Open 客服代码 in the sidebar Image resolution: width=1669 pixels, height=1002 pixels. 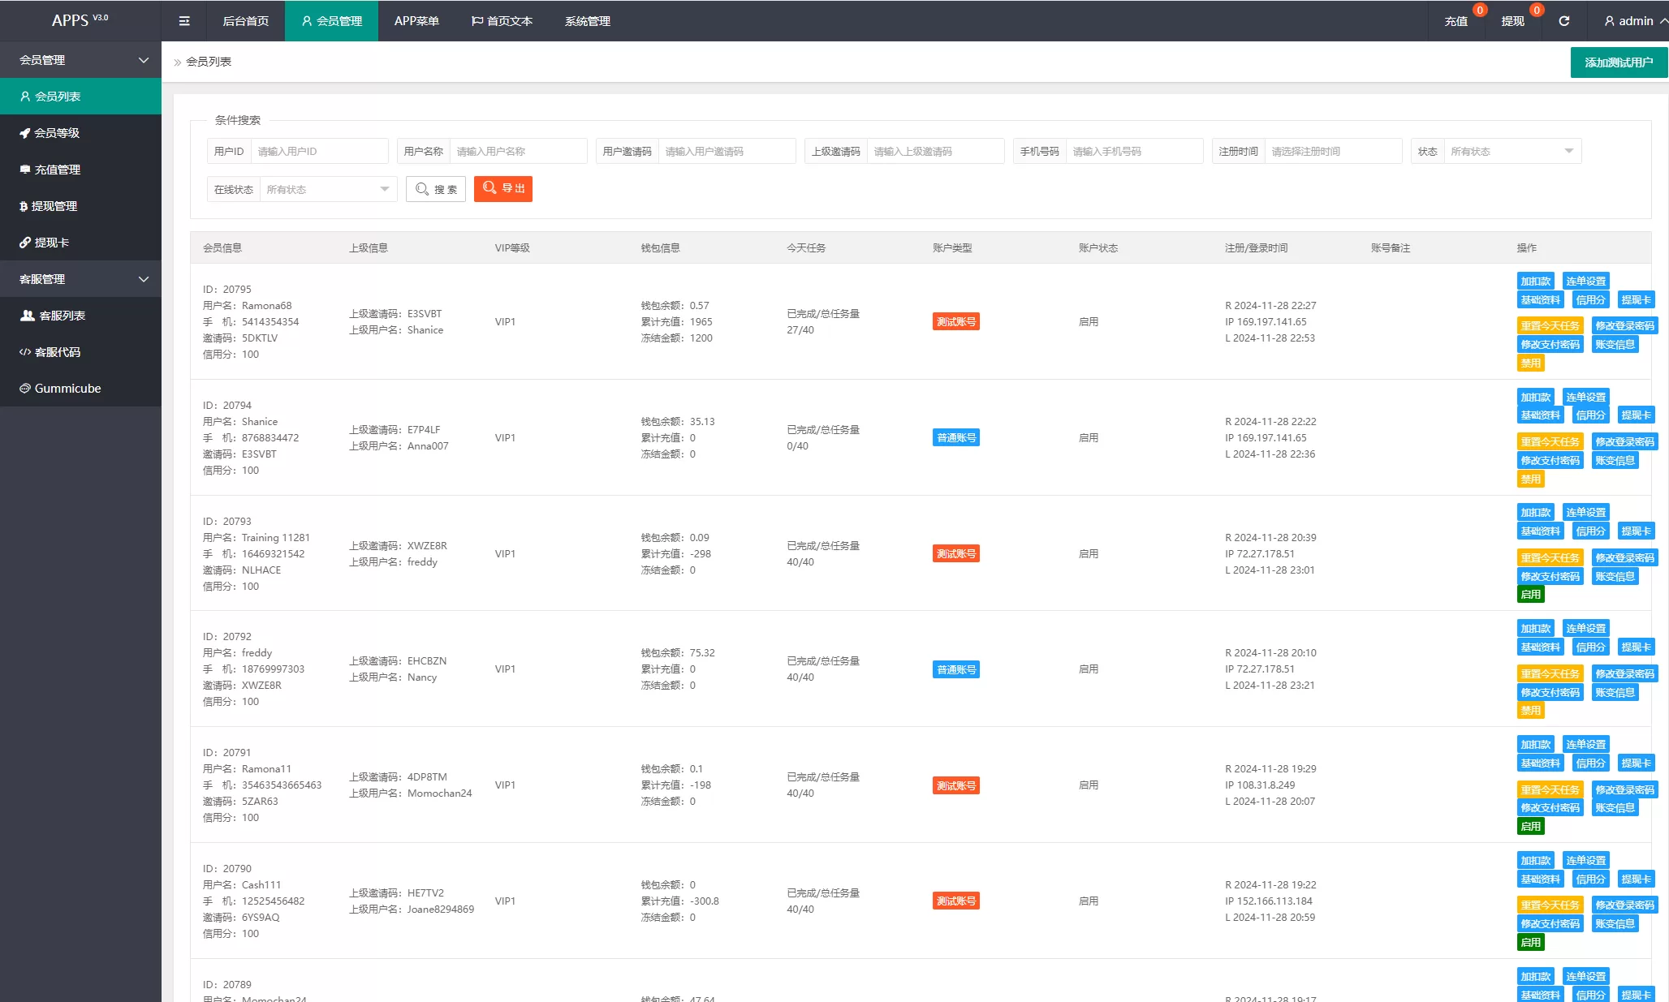click(x=57, y=352)
